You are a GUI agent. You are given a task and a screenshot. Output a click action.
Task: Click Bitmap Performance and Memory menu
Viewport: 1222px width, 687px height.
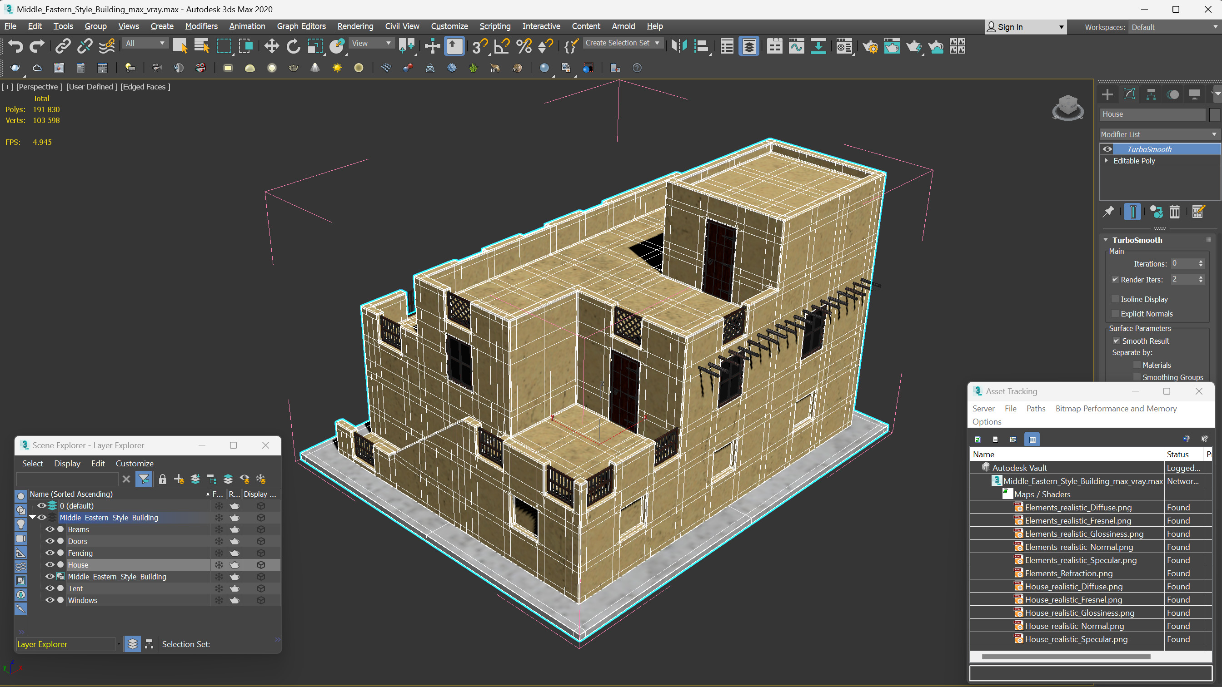tap(1116, 409)
